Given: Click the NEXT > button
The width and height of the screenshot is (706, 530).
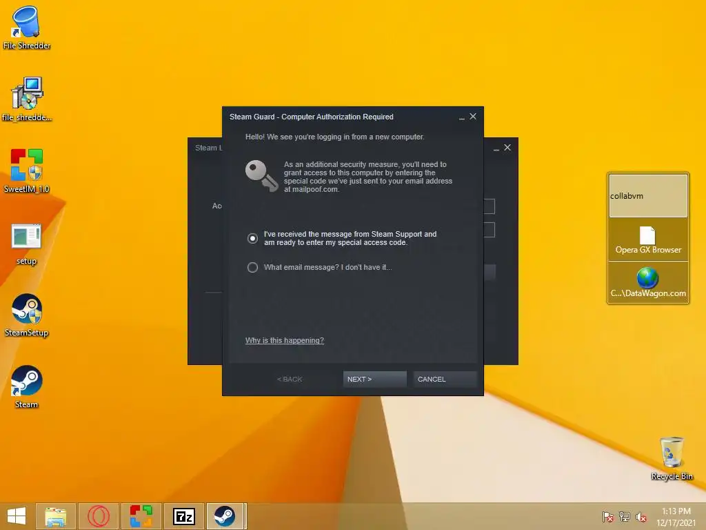Looking at the screenshot, I should pos(374,379).
